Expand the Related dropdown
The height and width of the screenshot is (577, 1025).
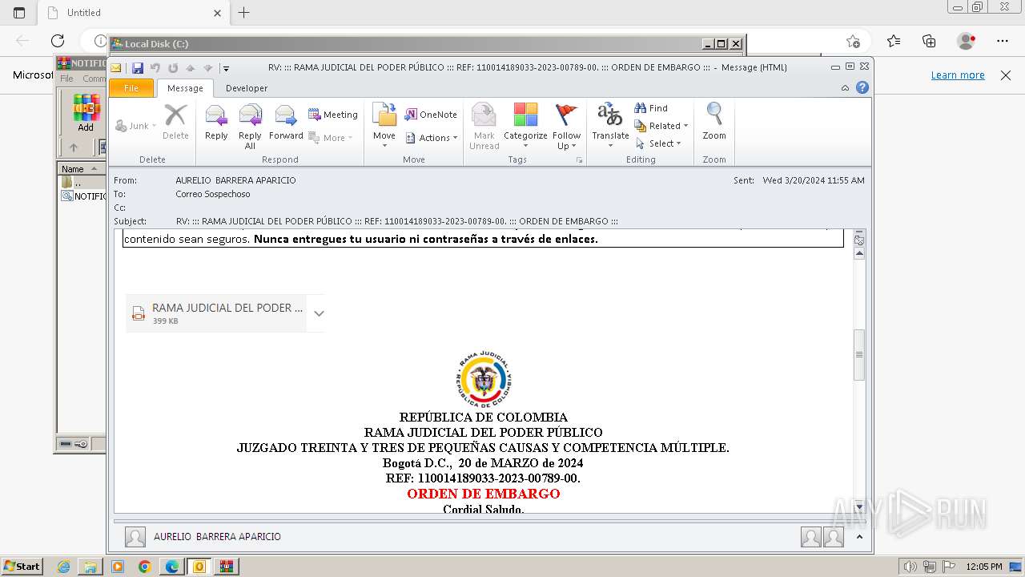click(661, 126)
